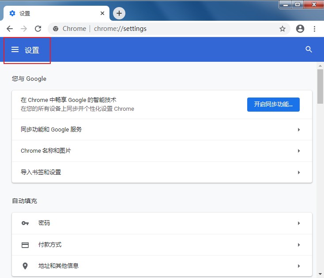The height and width of the screenshot is (278, 324).
Task: Click the search settings magnifier icon
Action: pos(309,49)
